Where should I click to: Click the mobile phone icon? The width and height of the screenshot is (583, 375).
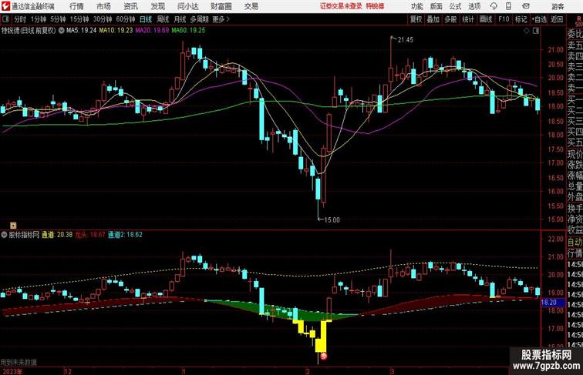pyautogui.click(x=509, y=6)
